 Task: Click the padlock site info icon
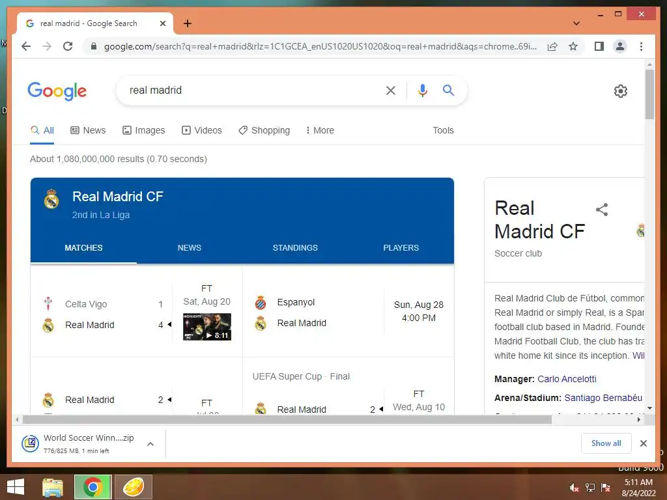(x=94, y=46)
